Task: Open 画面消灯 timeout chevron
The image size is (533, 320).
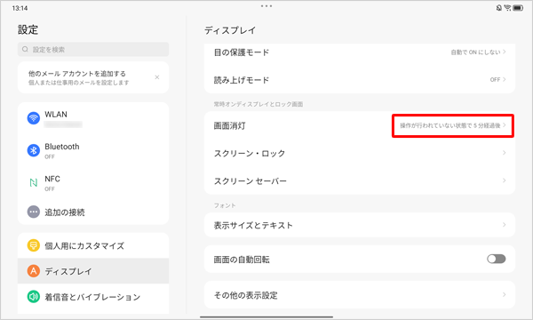Action: (x=505, y=125)
